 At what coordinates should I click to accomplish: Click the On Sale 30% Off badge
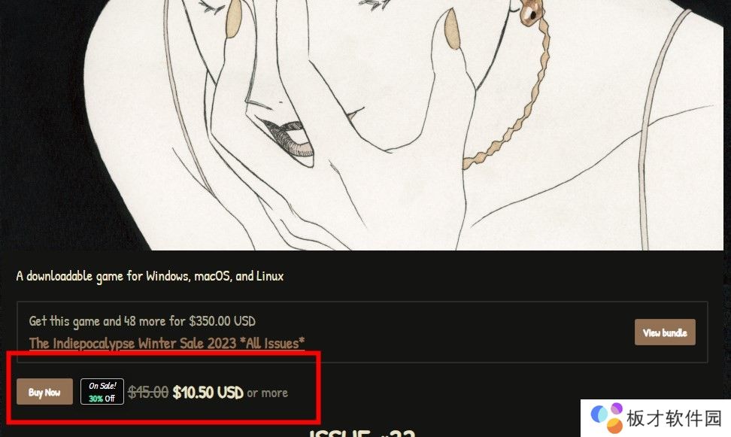coord(102,392)
